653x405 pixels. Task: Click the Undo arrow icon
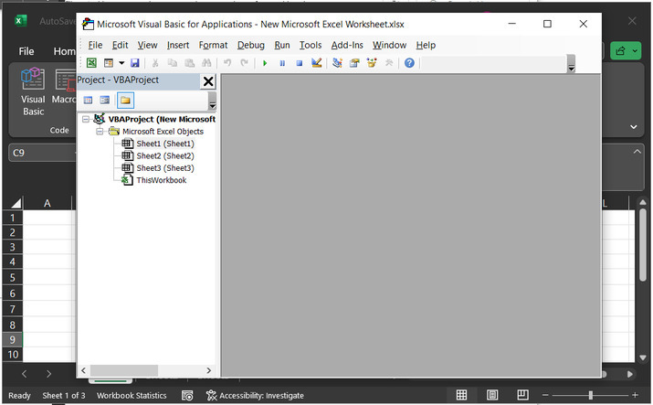pyautogui.click(x=227, y=63)
